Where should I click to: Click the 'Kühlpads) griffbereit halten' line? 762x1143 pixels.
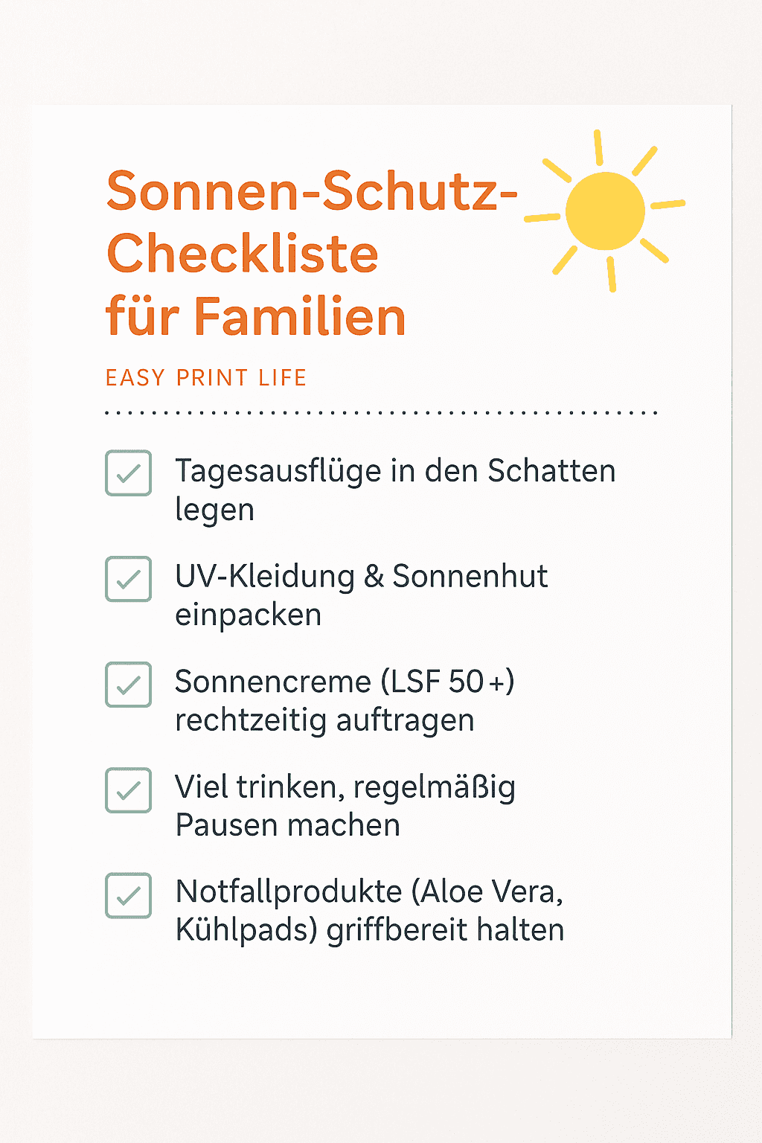[370, 930]
